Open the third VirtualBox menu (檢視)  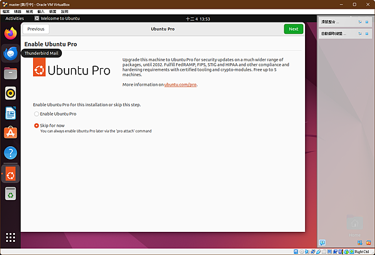pos(29,11)
